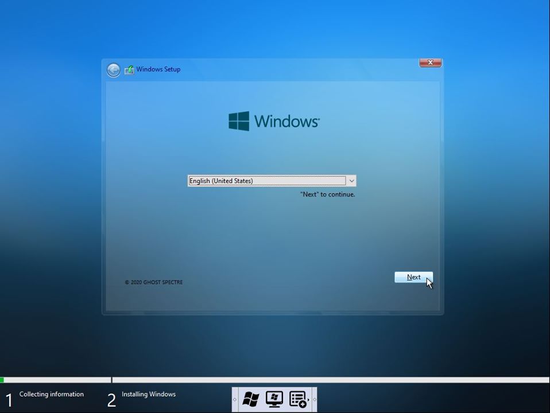The image size is (550, 413).
Task: Click the "Installing Windows" step label
Action: coord(149,394)
